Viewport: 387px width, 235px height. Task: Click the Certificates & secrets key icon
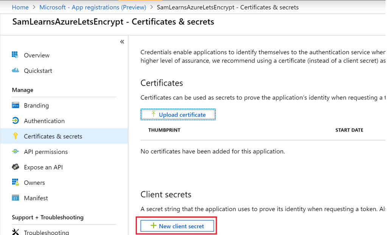(16, 136)
